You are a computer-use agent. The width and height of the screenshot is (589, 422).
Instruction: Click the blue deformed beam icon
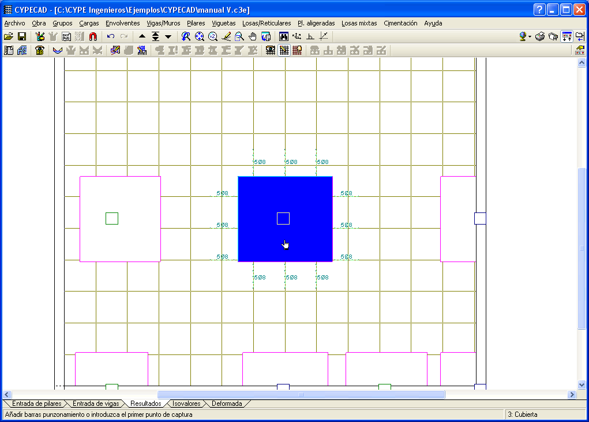click(58, 50)
